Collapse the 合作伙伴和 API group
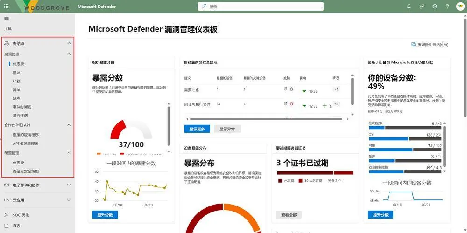 [x=69, y=125]
